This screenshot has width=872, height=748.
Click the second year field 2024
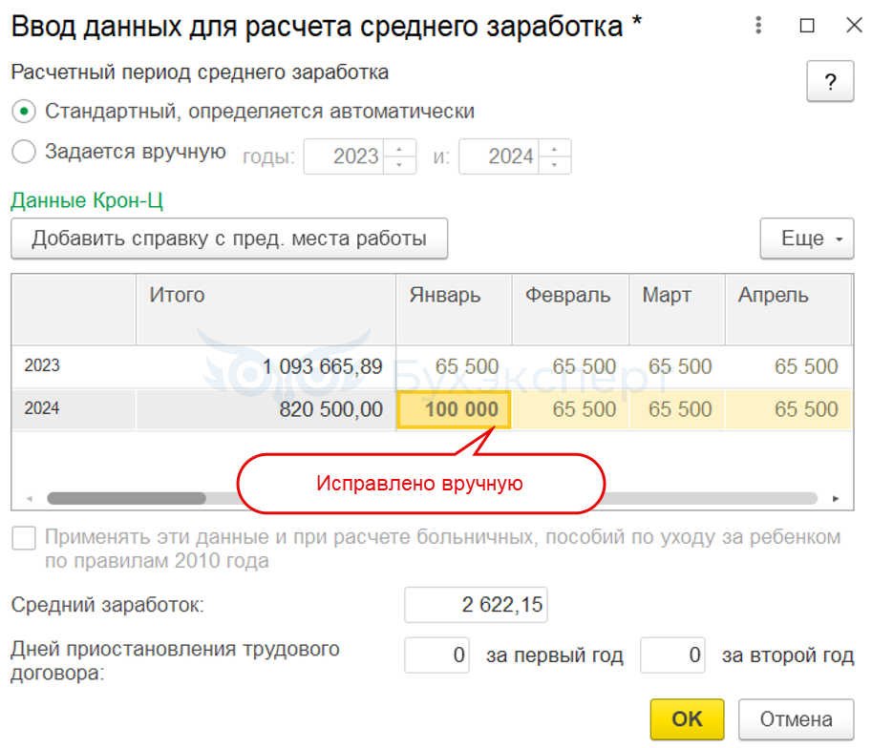pyautogui.click(x=499, y=156)
